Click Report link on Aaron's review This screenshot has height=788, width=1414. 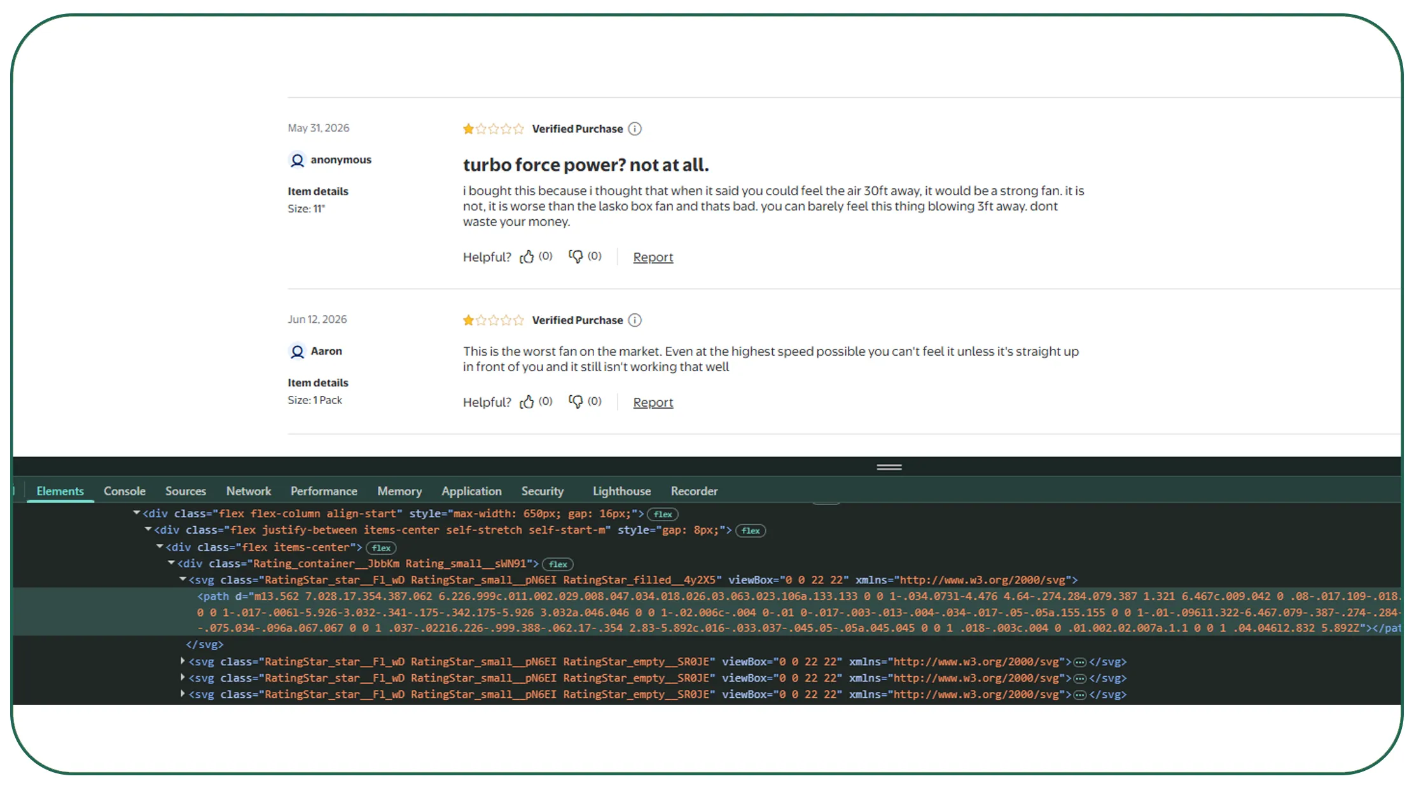click(653, 402)
